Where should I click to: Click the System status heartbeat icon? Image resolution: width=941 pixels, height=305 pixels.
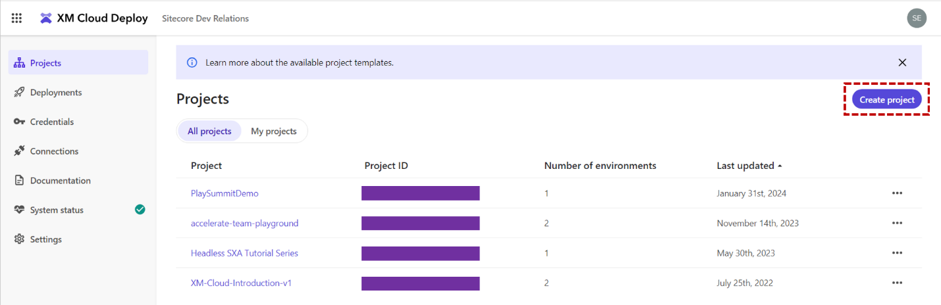pos(19,210)
